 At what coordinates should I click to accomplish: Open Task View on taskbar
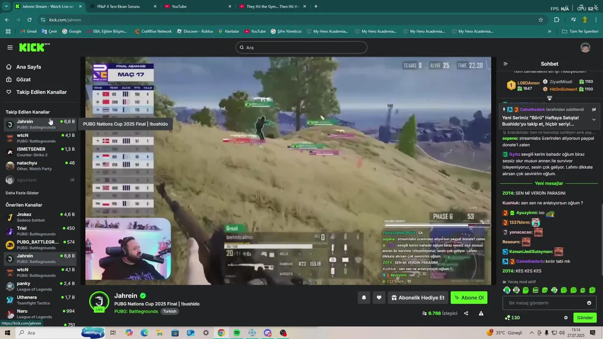click(x=113, y=333)
